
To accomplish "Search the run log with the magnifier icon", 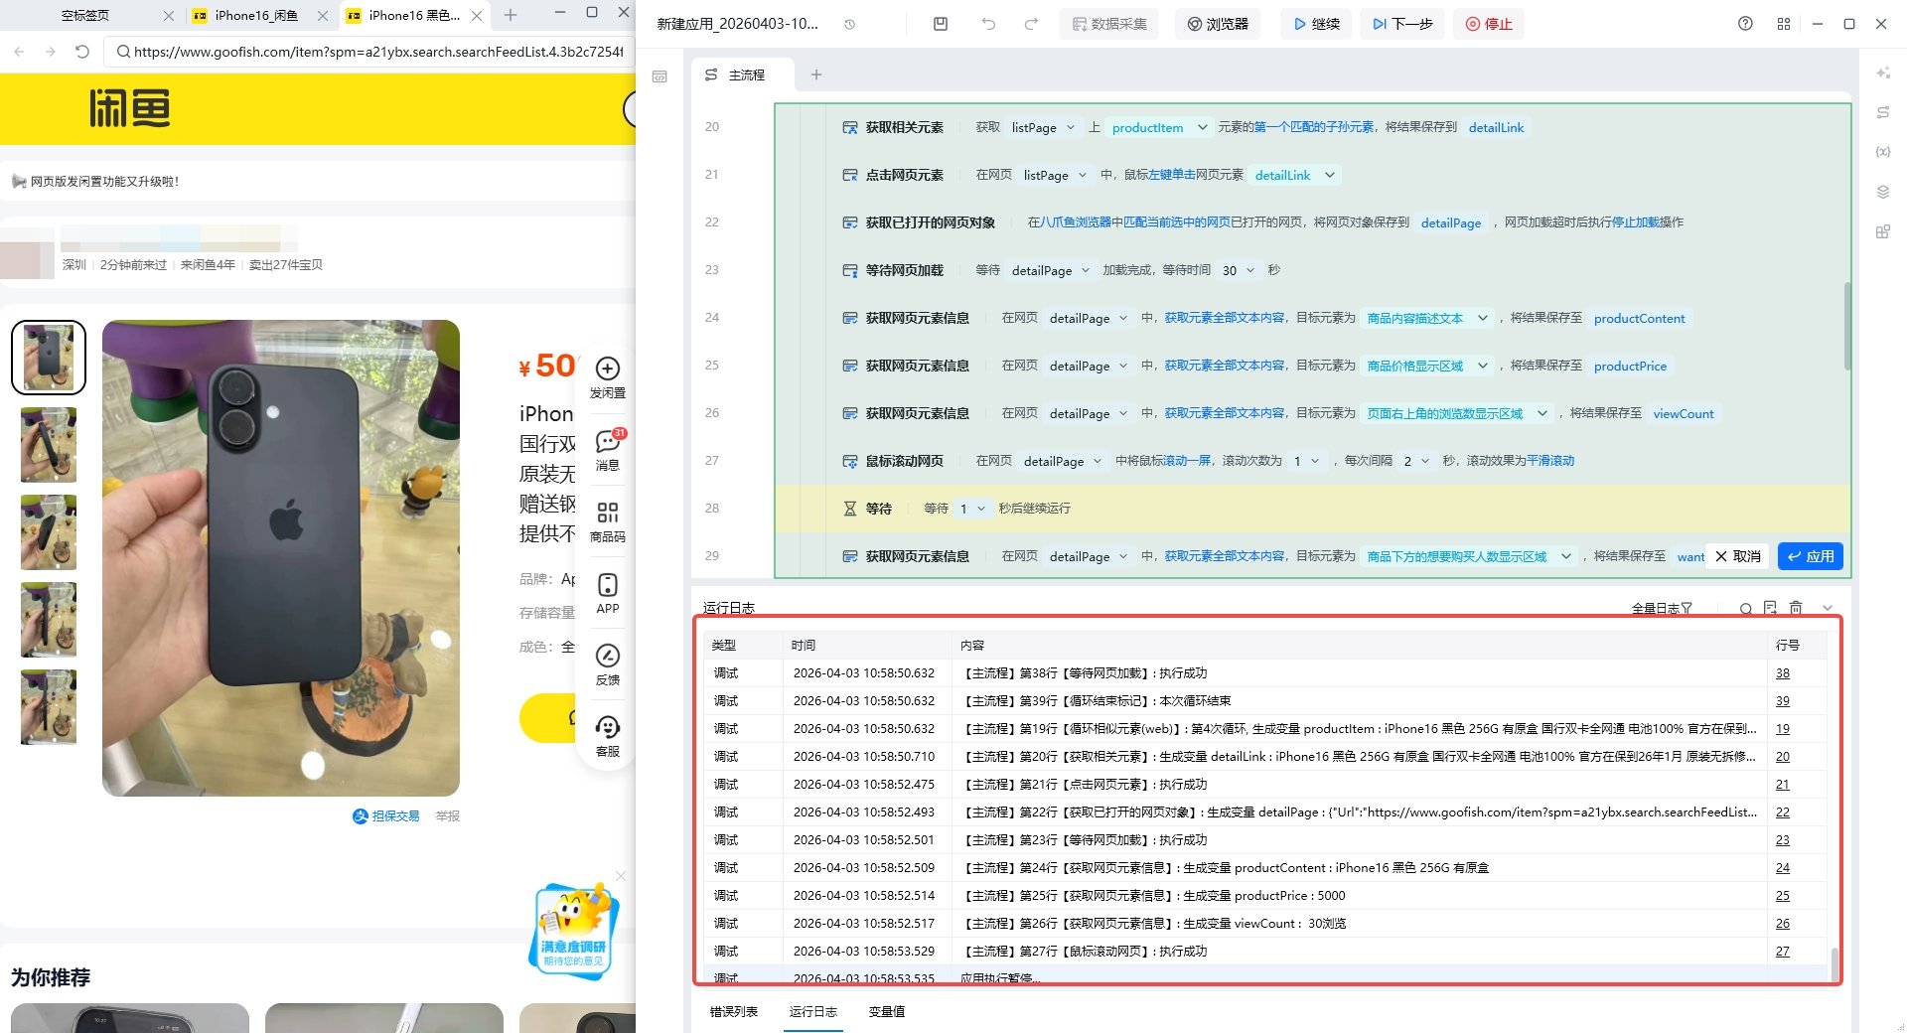I will (1745, 609).
